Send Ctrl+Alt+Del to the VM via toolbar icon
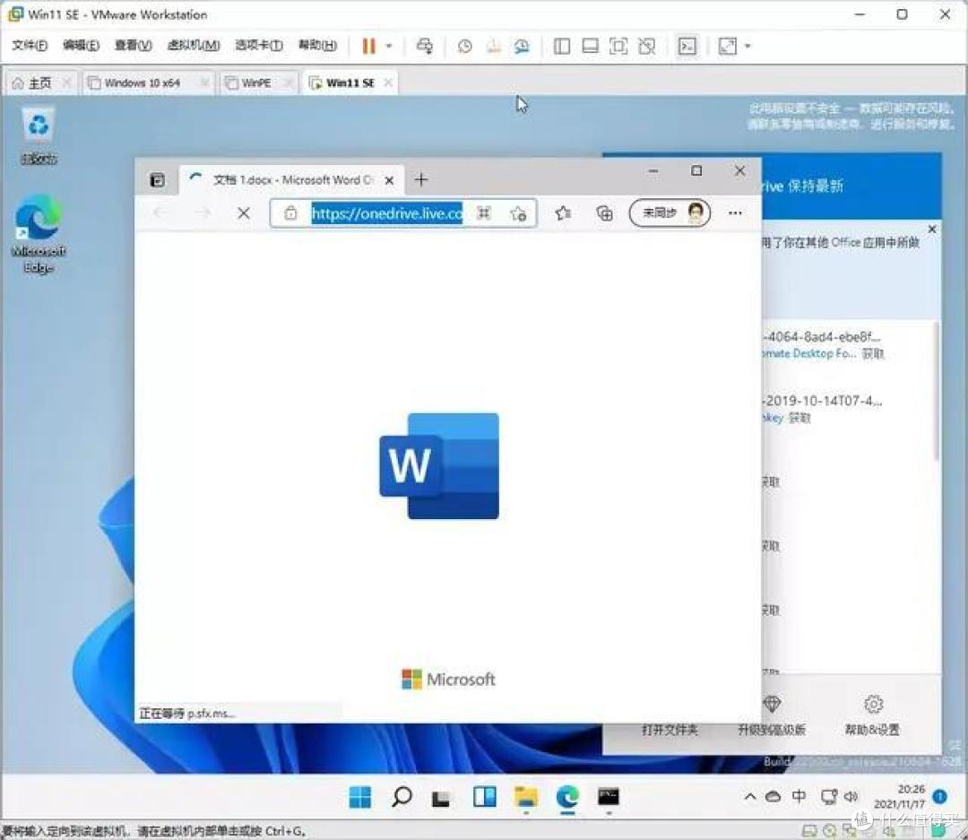 coord(425,47)
